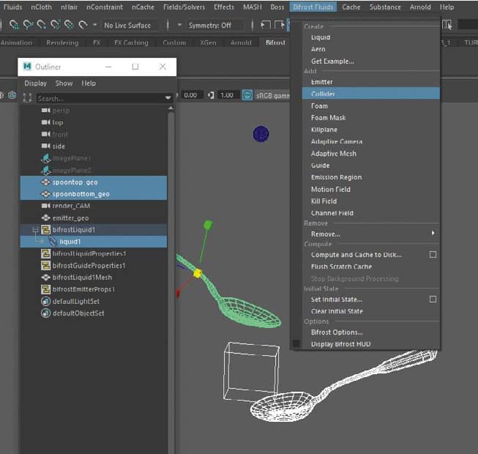
Task: Click the contrast icon beside 1.00 field
Action: pyautogui.click(x=211, y=95)
